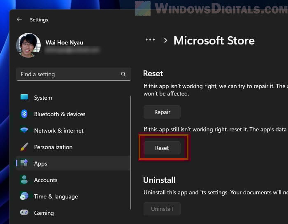
Task: Click the Gaming controller icon
Action: [x=24, y=212]
